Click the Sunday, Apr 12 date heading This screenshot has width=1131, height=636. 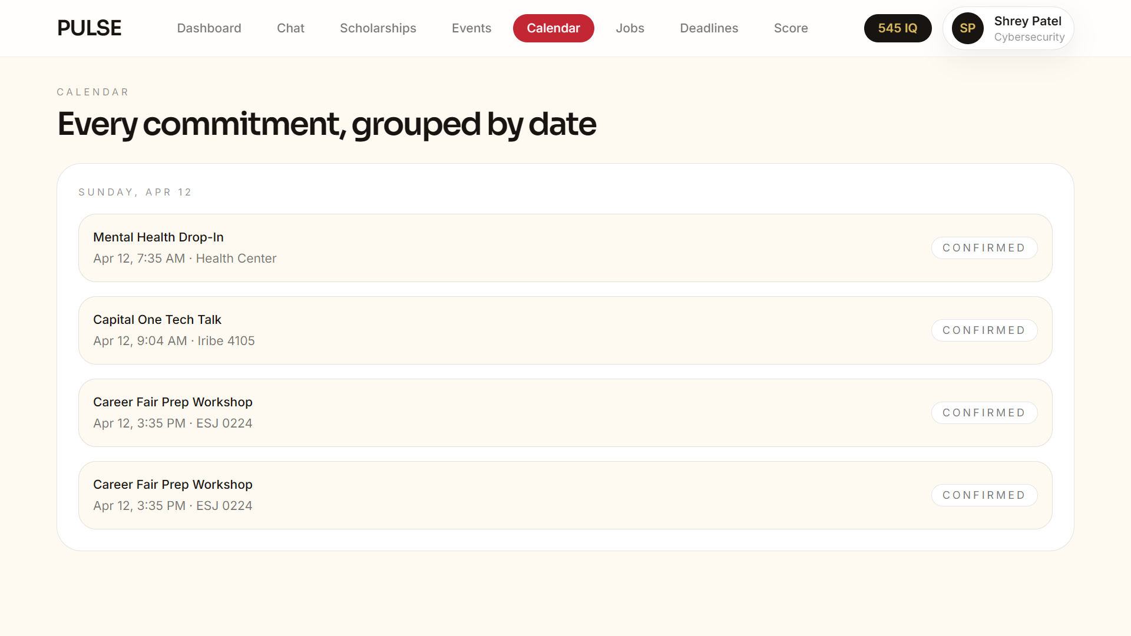coord(135,193)
